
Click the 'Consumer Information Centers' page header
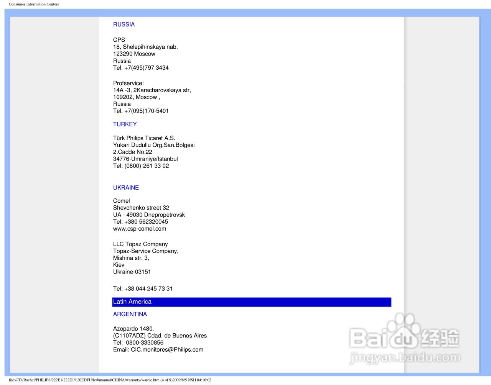click(34, 4)
